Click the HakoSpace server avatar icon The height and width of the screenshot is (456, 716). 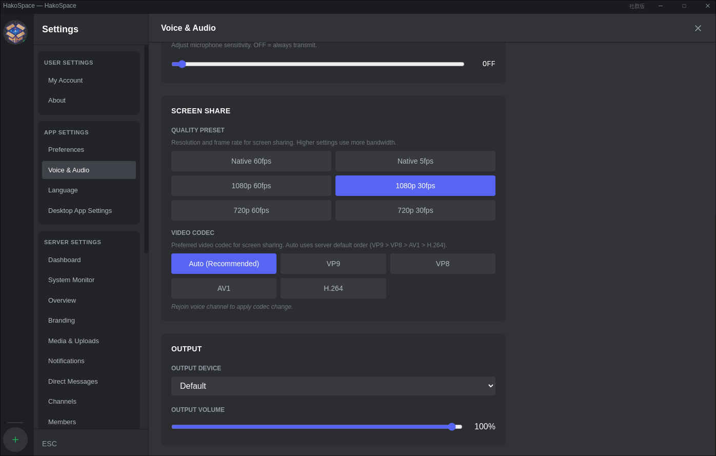tap(15, 32)
